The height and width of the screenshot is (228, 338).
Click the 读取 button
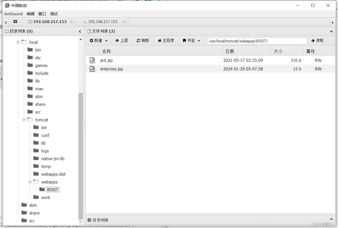[x=318, y=41]
